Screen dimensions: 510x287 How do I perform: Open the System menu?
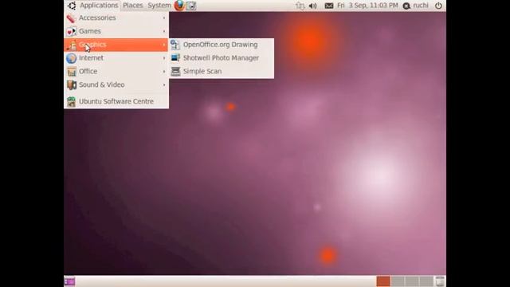pyautogui.click(x=159, y=6)
